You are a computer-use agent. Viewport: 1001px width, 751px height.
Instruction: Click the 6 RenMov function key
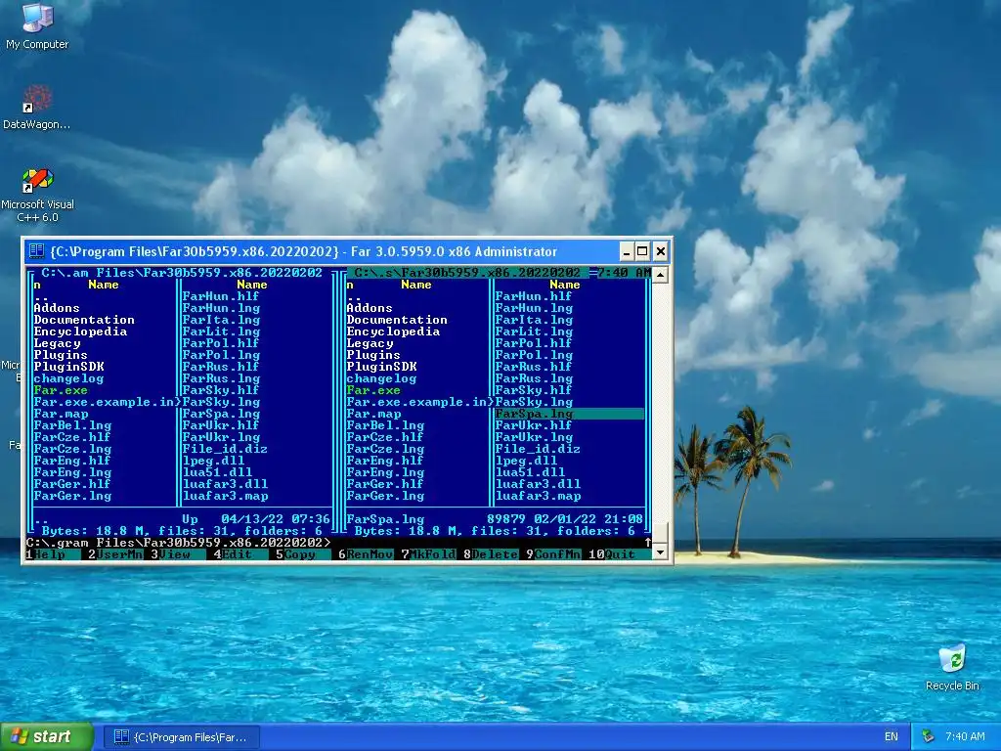click(366, 554)
